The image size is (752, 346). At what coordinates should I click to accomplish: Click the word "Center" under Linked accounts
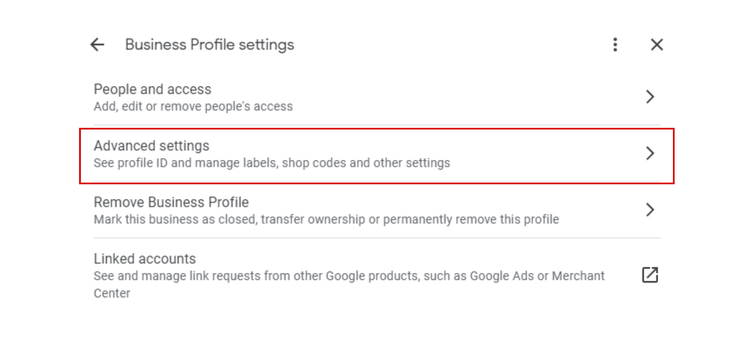tap(112, 293)
